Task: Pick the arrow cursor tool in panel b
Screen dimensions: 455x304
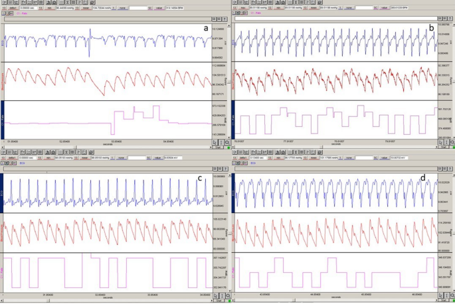Action: (440, 143)
